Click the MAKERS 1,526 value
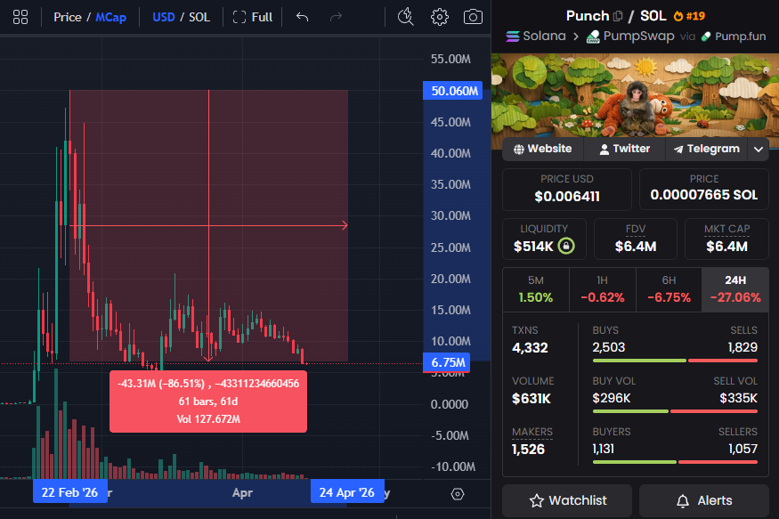 (x=528, y=449)
